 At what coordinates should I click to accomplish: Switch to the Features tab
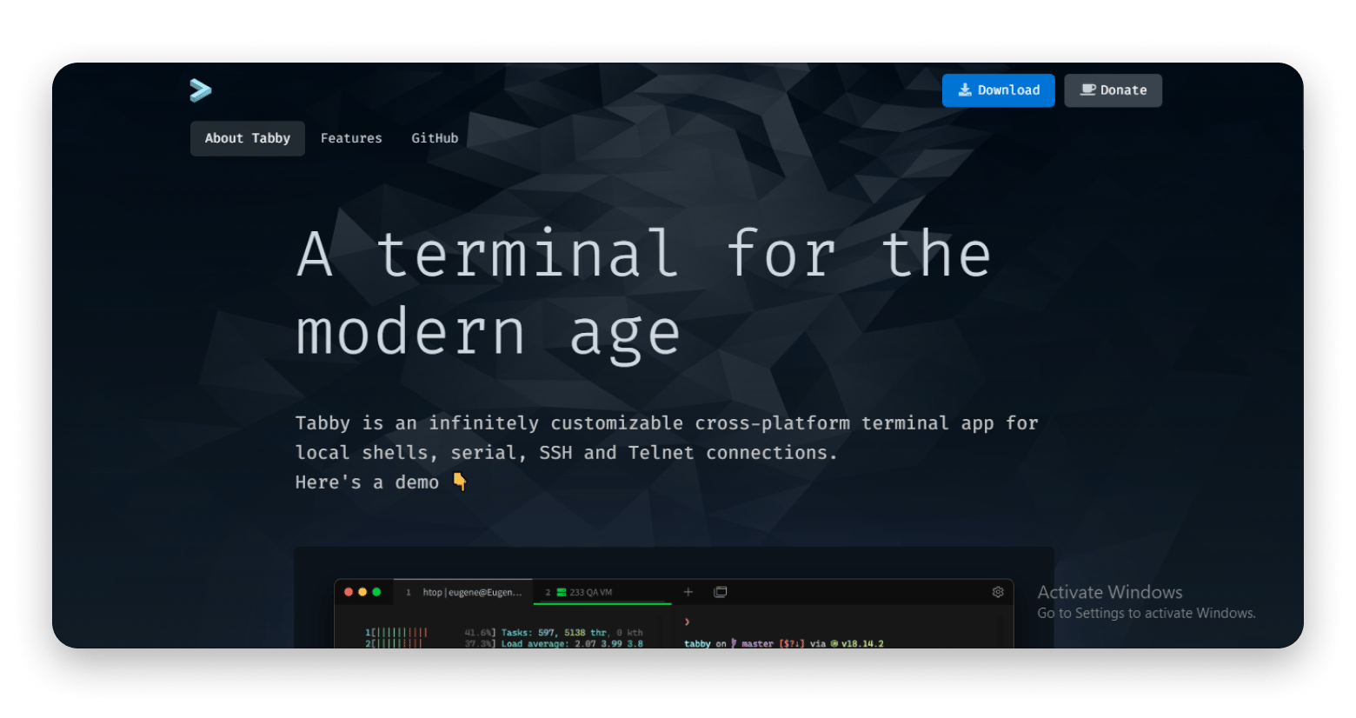tap(351, 138)
